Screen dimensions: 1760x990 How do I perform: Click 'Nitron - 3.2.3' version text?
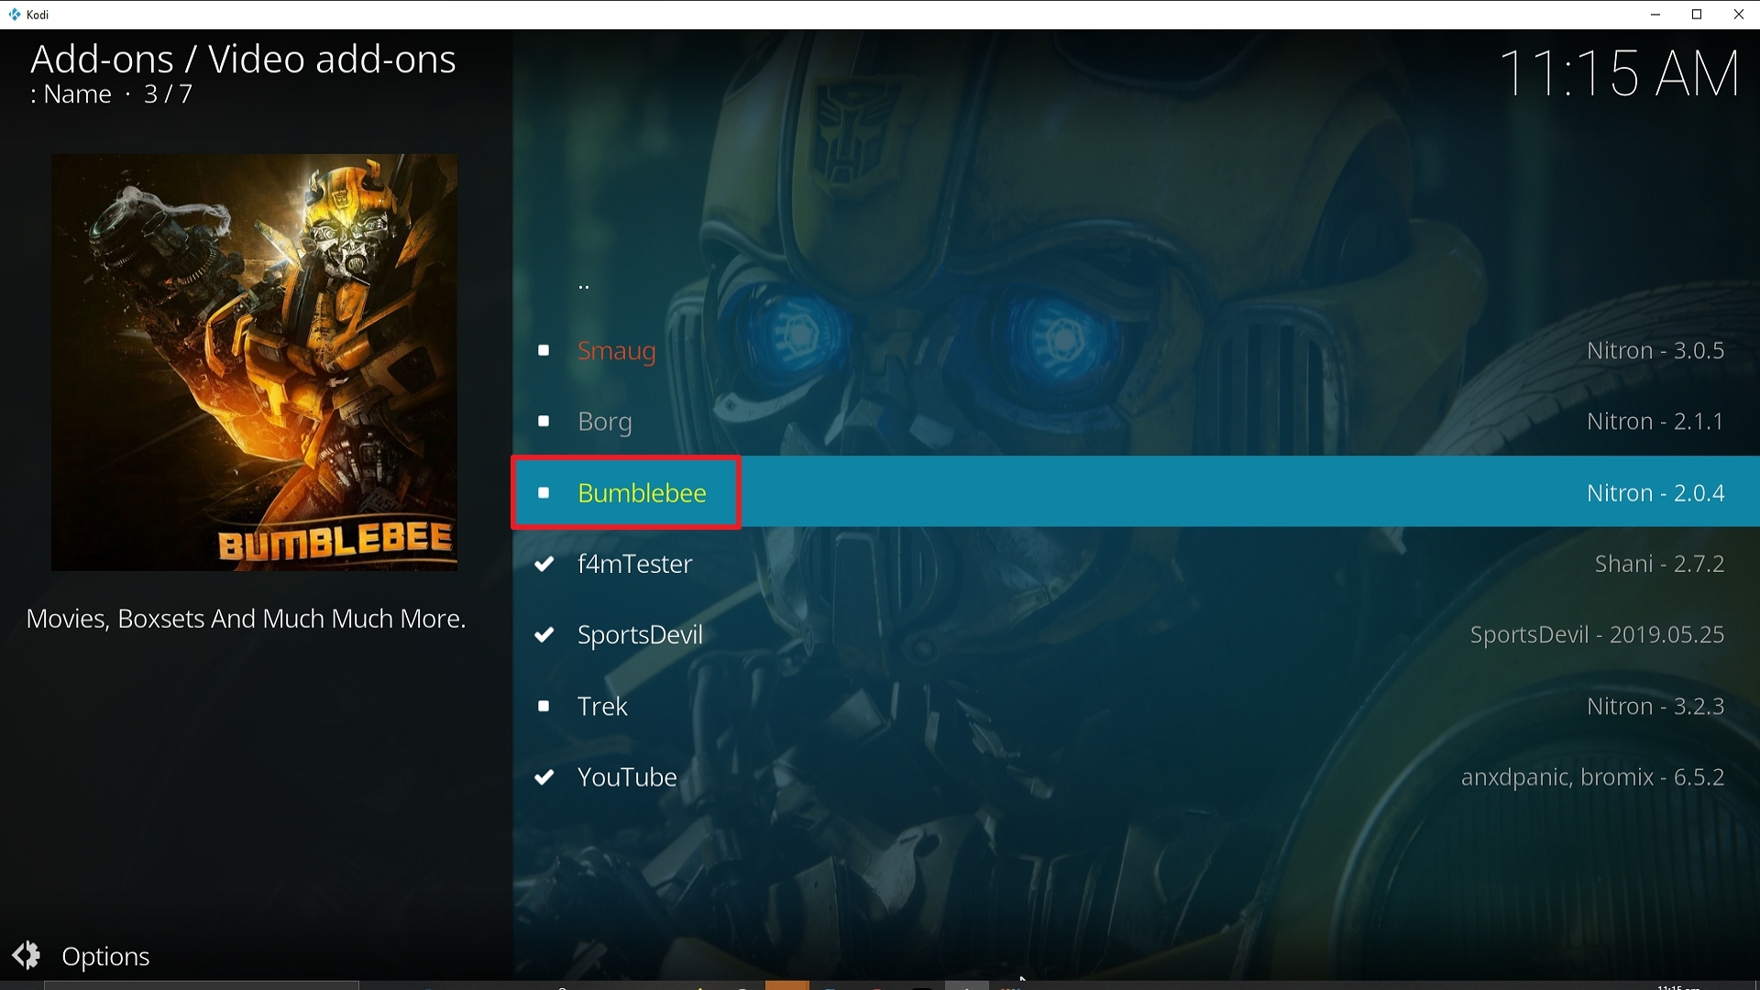tap(1655, 706)
